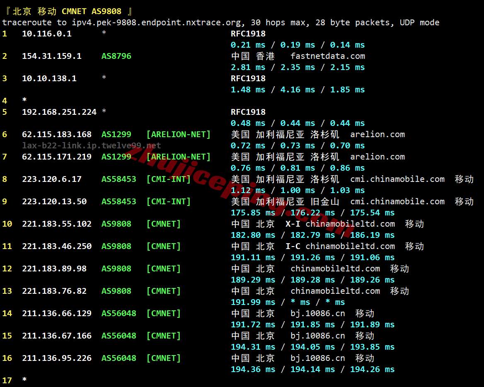Click IP 62.115.171.219 on hop 7

(57, 157)
